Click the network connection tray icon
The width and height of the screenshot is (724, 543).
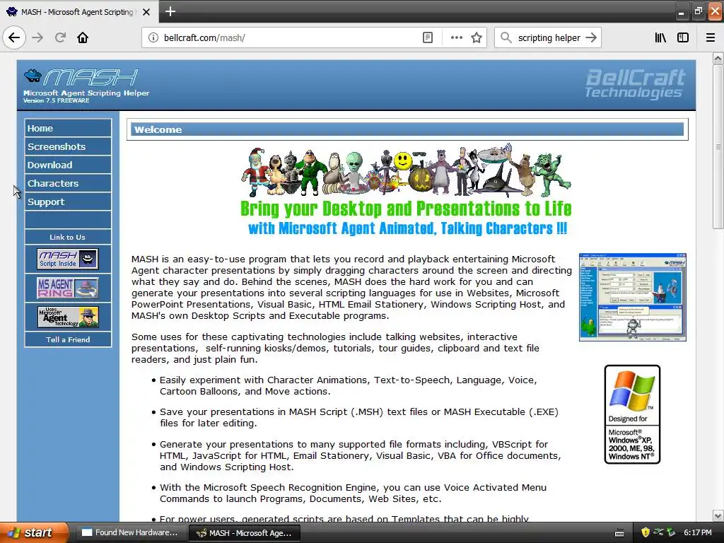click(658, 532)
